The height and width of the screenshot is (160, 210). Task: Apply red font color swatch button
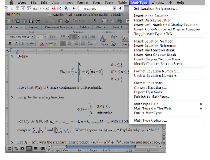coord(42,43)
